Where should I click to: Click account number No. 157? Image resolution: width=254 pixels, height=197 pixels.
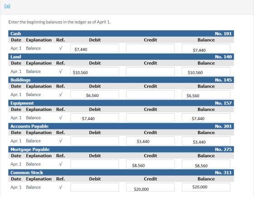223,103
